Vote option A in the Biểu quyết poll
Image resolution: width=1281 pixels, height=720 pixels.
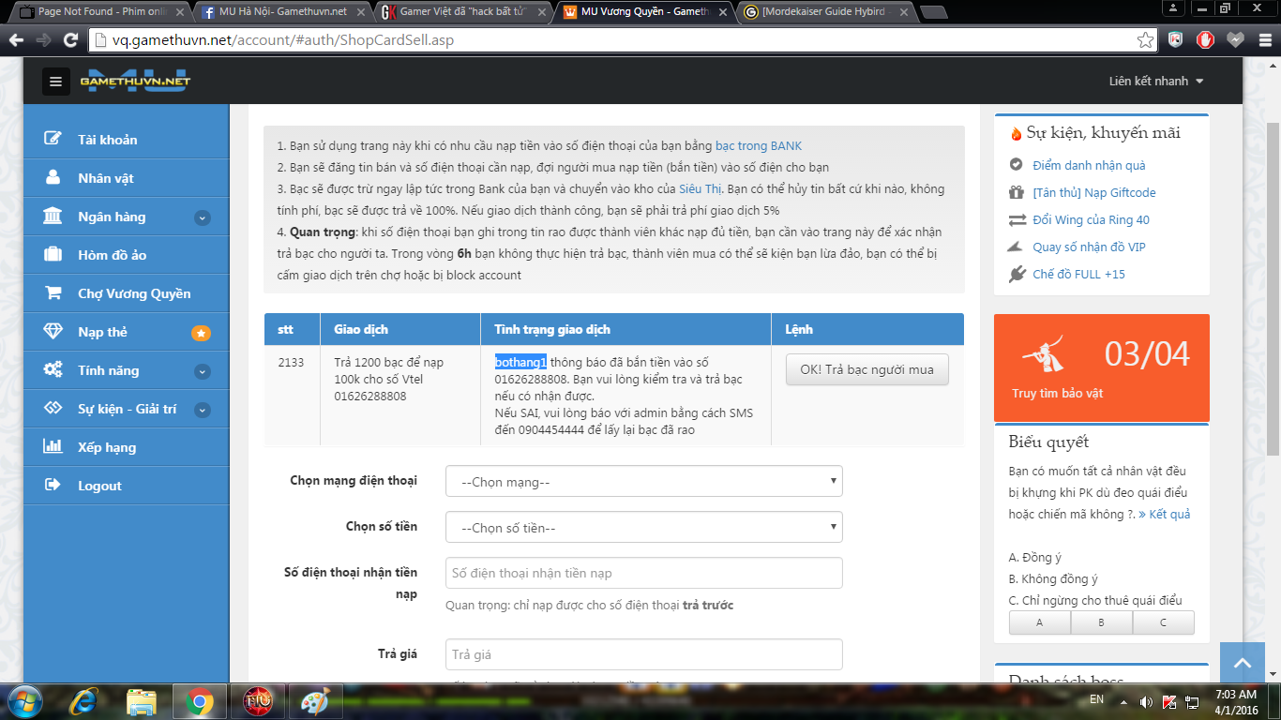pyautogui.click(x=1039, y=622)
